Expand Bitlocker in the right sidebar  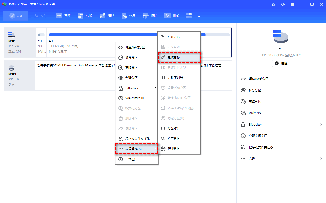281,124
